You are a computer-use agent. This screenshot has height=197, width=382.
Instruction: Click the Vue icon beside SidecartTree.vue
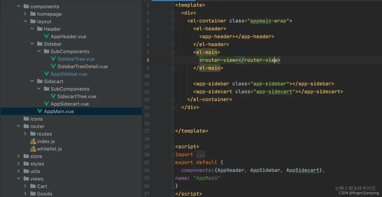click(x=53, y=96)
